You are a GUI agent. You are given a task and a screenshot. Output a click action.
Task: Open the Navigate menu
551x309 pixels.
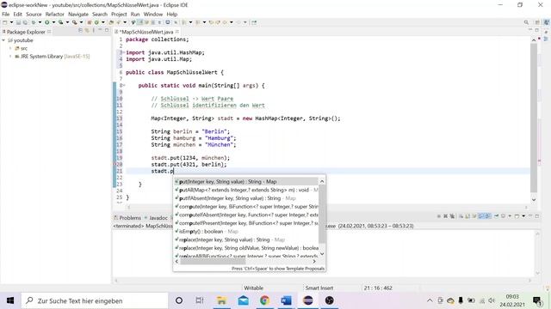78,15
